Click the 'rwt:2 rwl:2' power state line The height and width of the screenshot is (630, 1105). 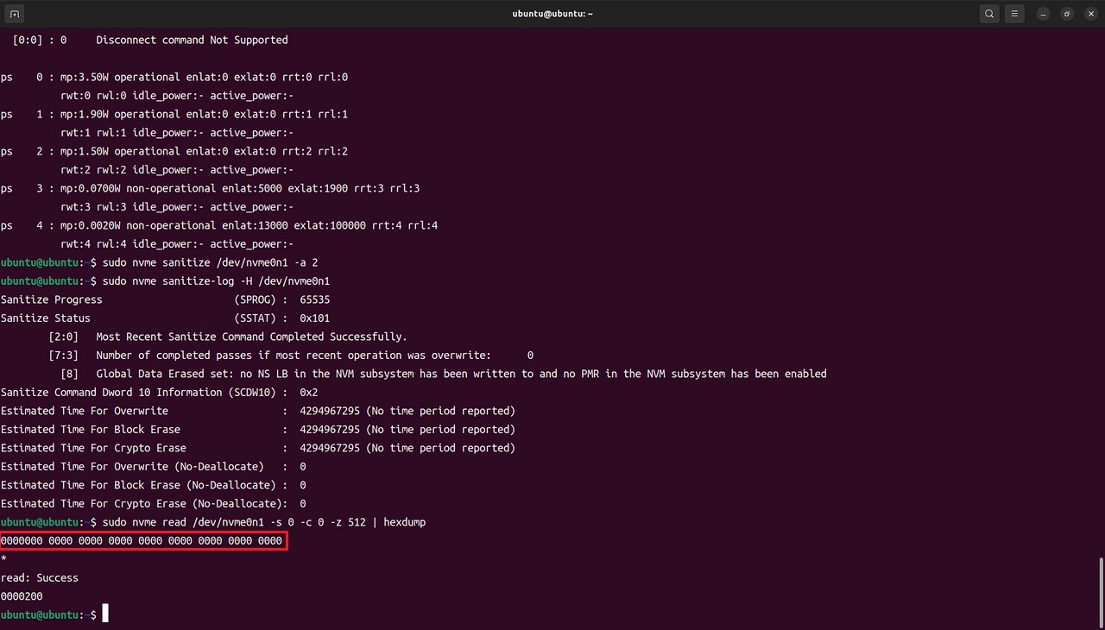coord(177,170)
